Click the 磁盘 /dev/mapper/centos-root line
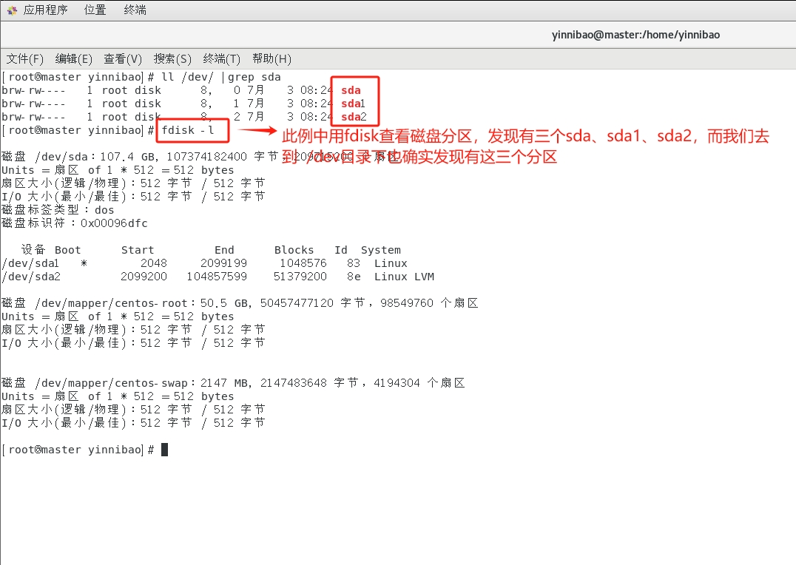This screenshot has height=565, width=796. pyautogui.click(x=240, y=303)
